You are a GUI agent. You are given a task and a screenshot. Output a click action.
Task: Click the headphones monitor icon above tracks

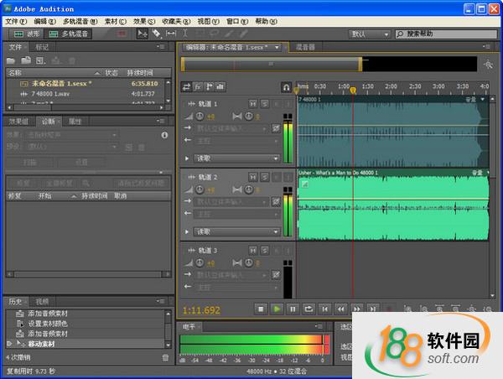tap(287, 86)
